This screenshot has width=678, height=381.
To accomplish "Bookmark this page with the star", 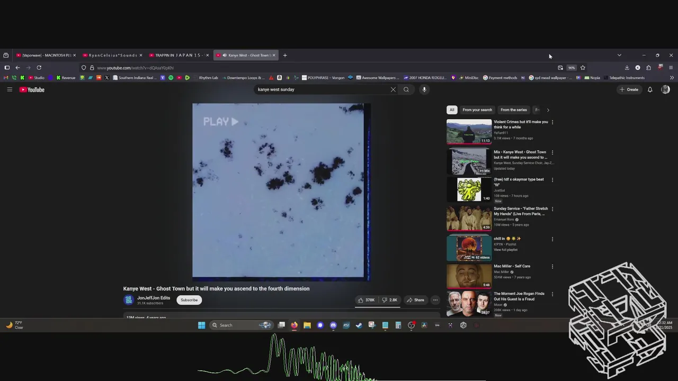I will [583, 68].
